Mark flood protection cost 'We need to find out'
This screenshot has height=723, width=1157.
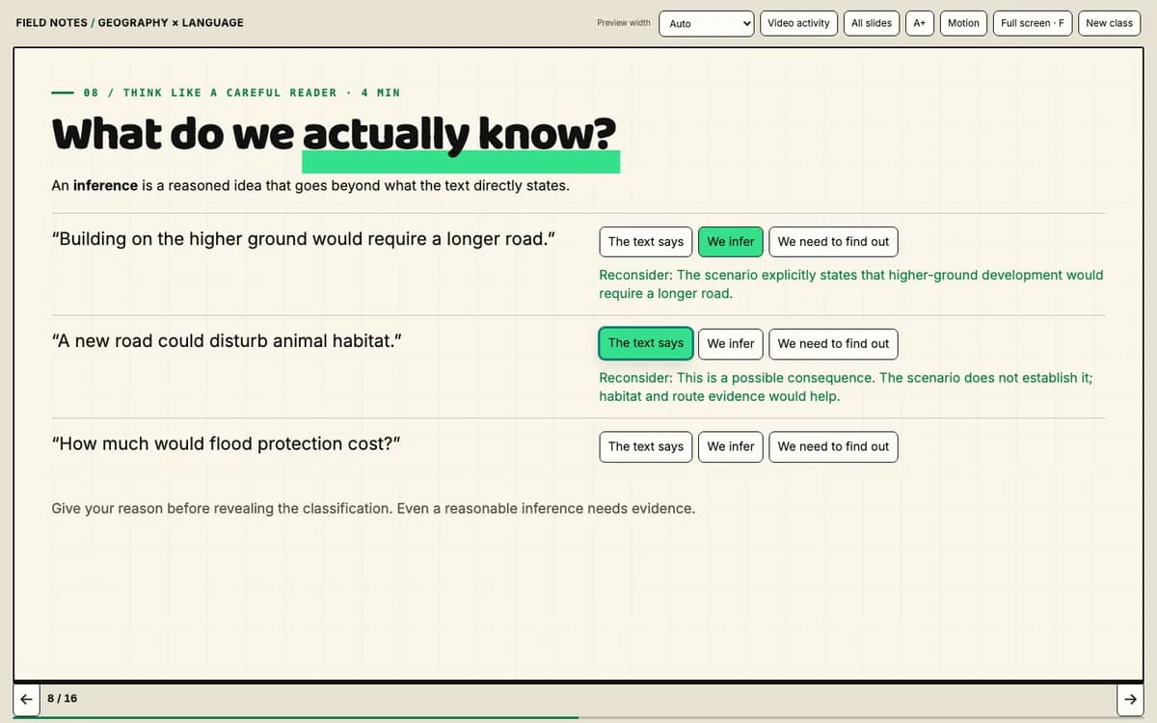tap(834, 446)
